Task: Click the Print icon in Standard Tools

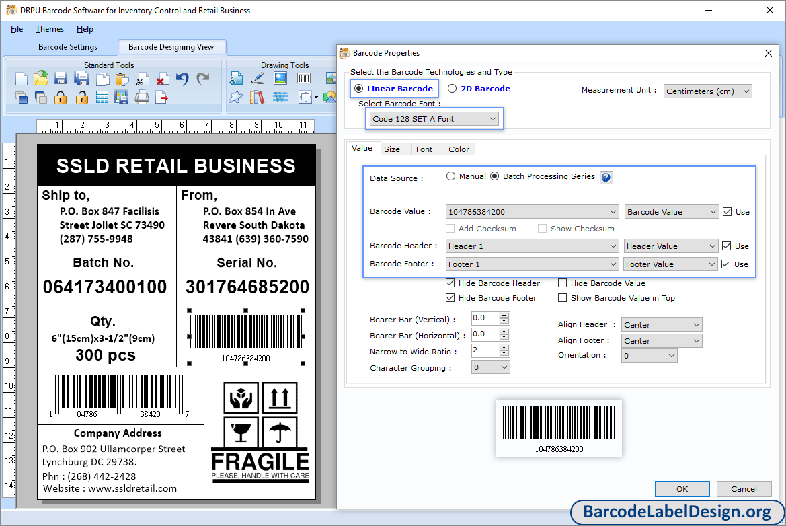Action: [x=142, y=98]
